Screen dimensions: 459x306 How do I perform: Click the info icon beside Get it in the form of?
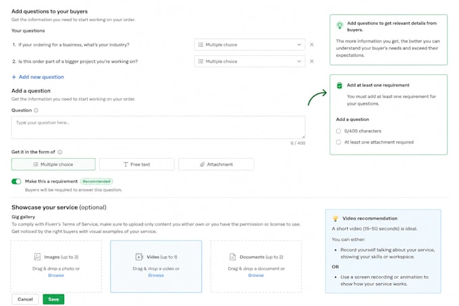[59, 152]
